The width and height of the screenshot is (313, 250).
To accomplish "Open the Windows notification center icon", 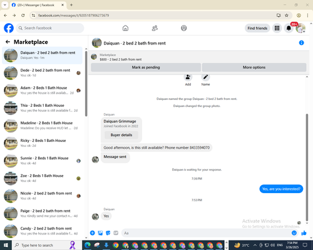I will (305, 245).
